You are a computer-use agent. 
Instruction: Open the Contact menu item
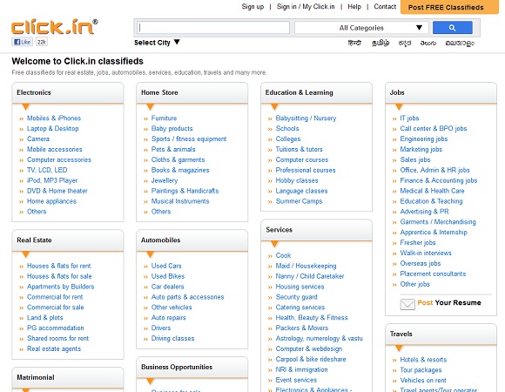[385, 6]
